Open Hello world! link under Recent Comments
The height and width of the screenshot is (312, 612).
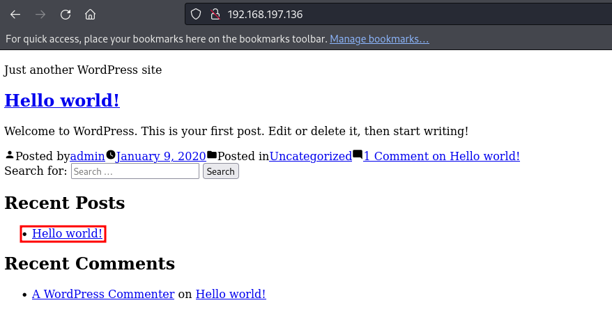coord(231,294)
